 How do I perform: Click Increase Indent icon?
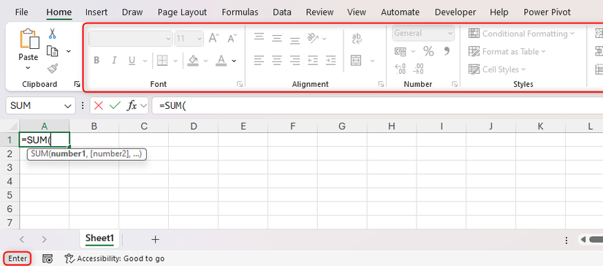coord(330,61)
